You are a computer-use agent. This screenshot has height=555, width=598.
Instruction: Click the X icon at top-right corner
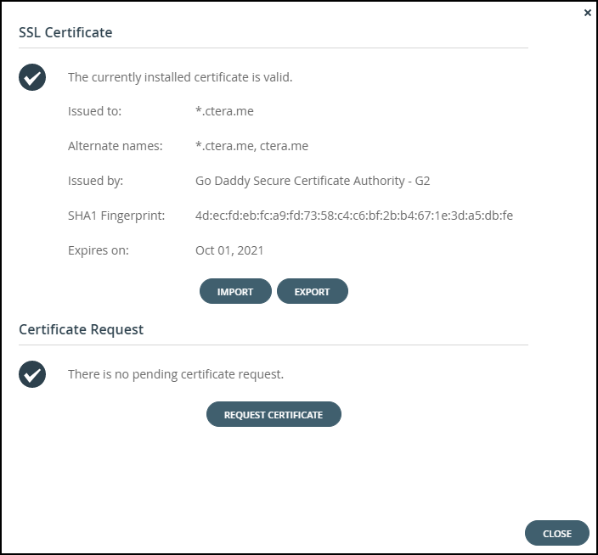tap(587, 13)
